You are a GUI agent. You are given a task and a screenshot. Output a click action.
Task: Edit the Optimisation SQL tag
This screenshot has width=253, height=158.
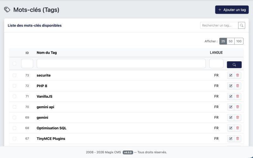coord(231,128)
